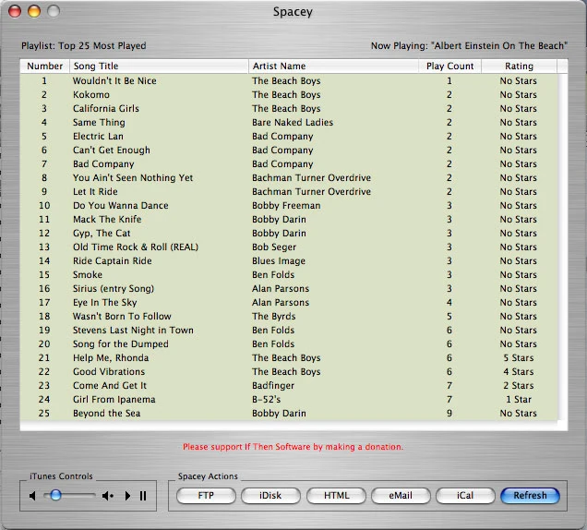The width and height of the screenshot is (587, 530).
Task: Select the "Same Thing" song title
Action: [99, 123]
